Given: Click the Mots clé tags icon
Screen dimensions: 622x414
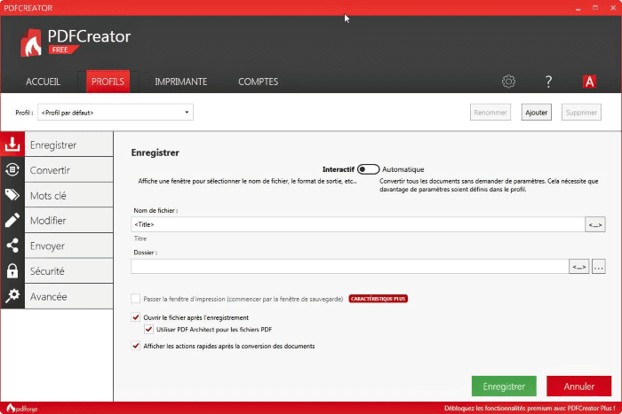Looking at the screenshot, I should 12,195.
